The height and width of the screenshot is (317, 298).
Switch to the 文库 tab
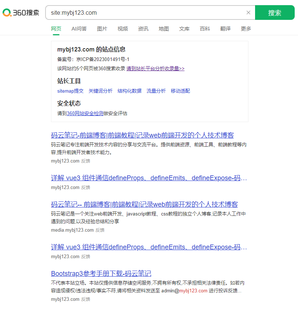tap(184, 29)
